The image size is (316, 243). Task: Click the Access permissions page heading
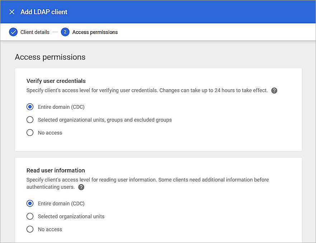point(50,57)
